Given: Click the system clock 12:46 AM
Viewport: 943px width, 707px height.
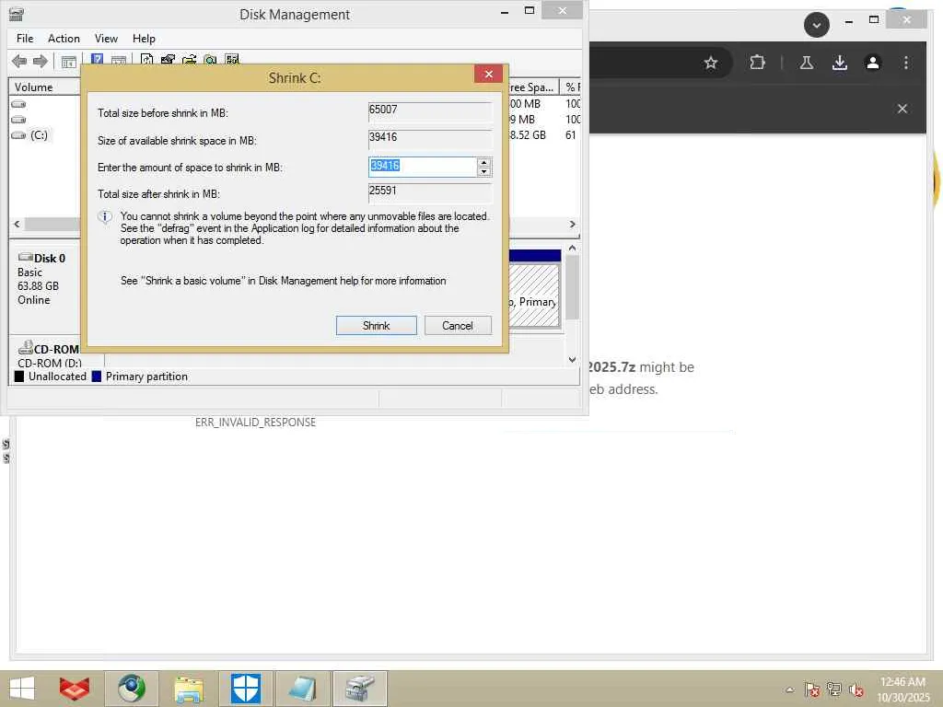Looking at the screenshot, I should click(x=902, y=682).
